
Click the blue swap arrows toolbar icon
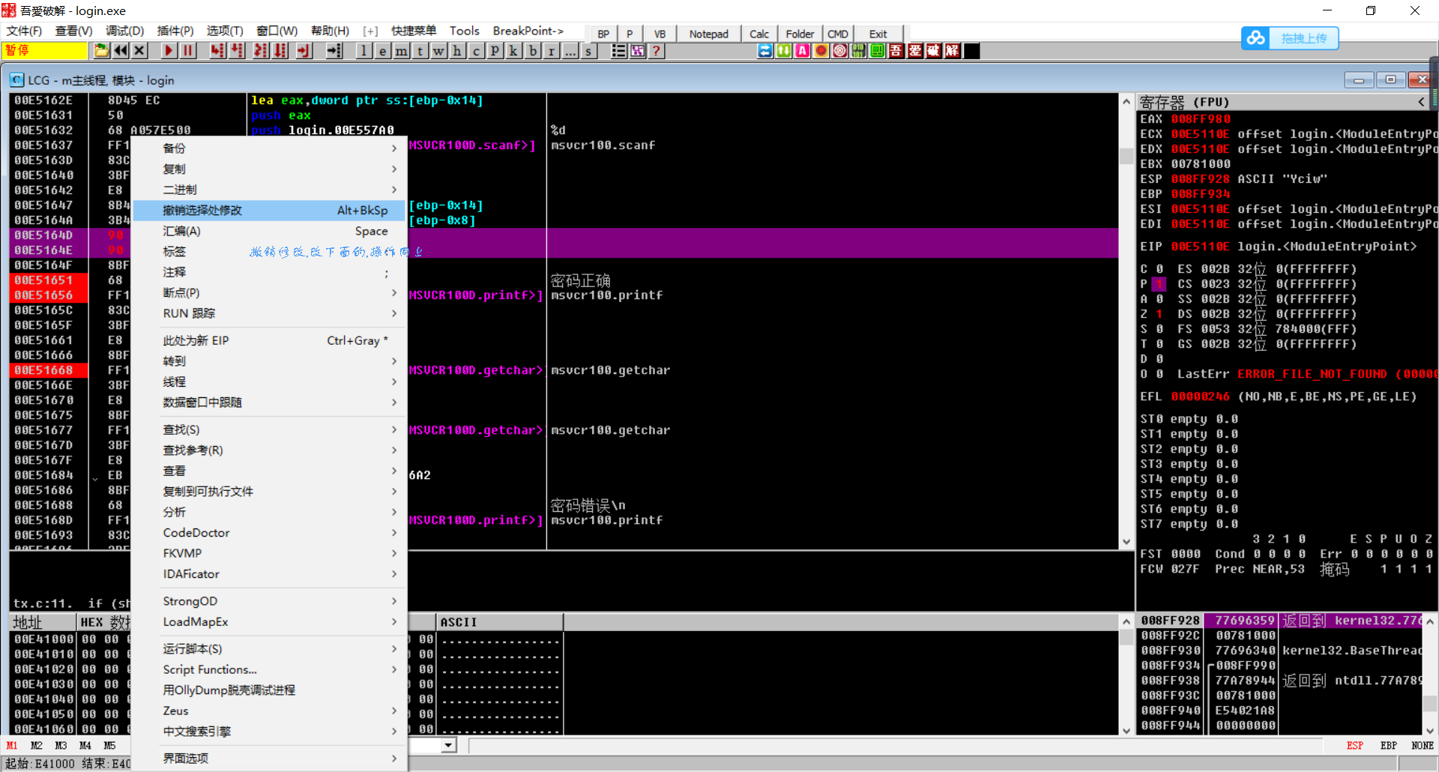[764, 50]
